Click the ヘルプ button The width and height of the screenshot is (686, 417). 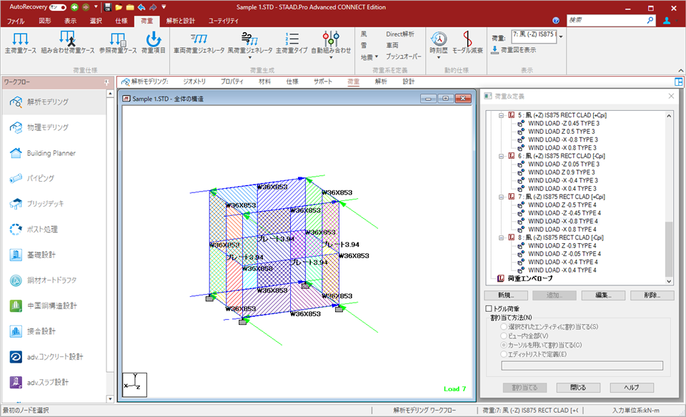pyautogui.click(x=632, y=388)
